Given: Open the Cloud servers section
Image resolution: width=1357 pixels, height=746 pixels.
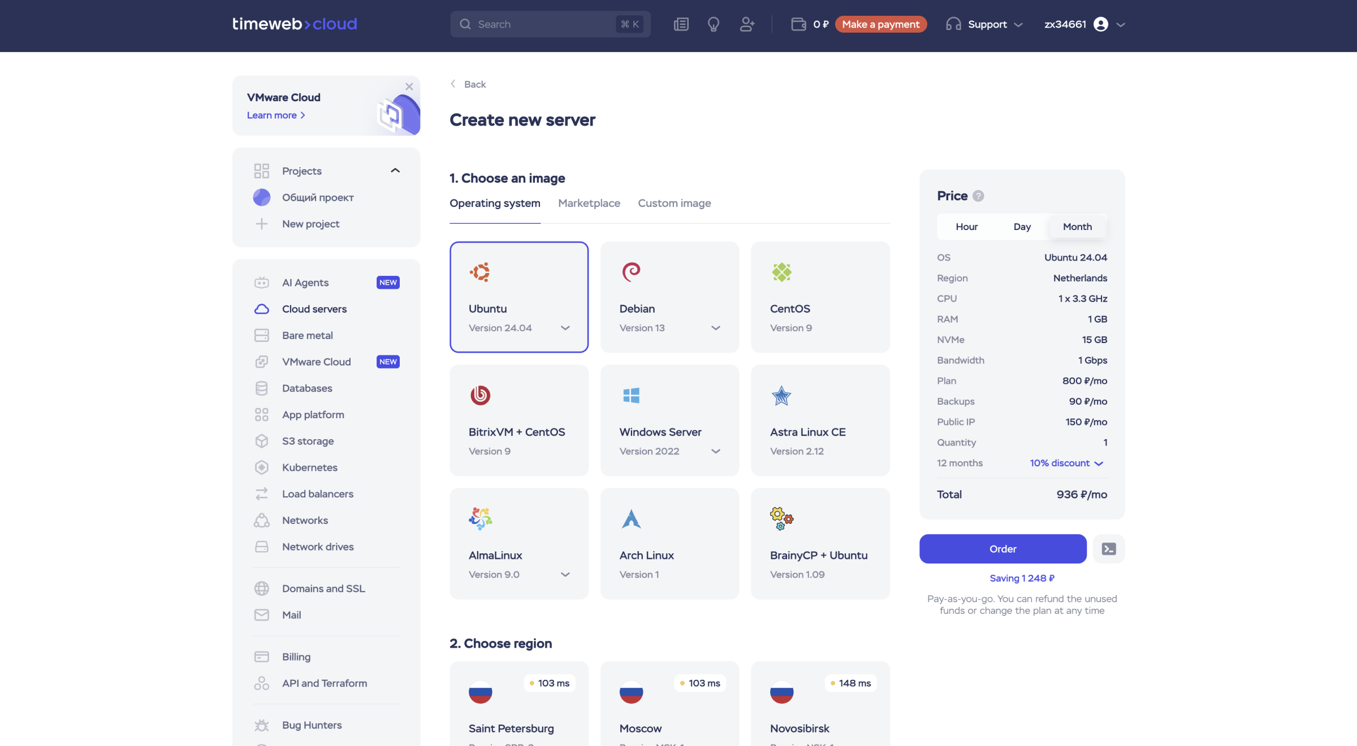Looking at the screenshot, I should tap(314, 309).
